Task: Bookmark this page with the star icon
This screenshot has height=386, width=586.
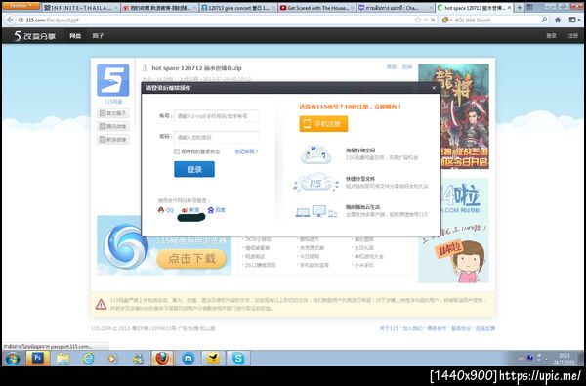Action: coord(418,20)
